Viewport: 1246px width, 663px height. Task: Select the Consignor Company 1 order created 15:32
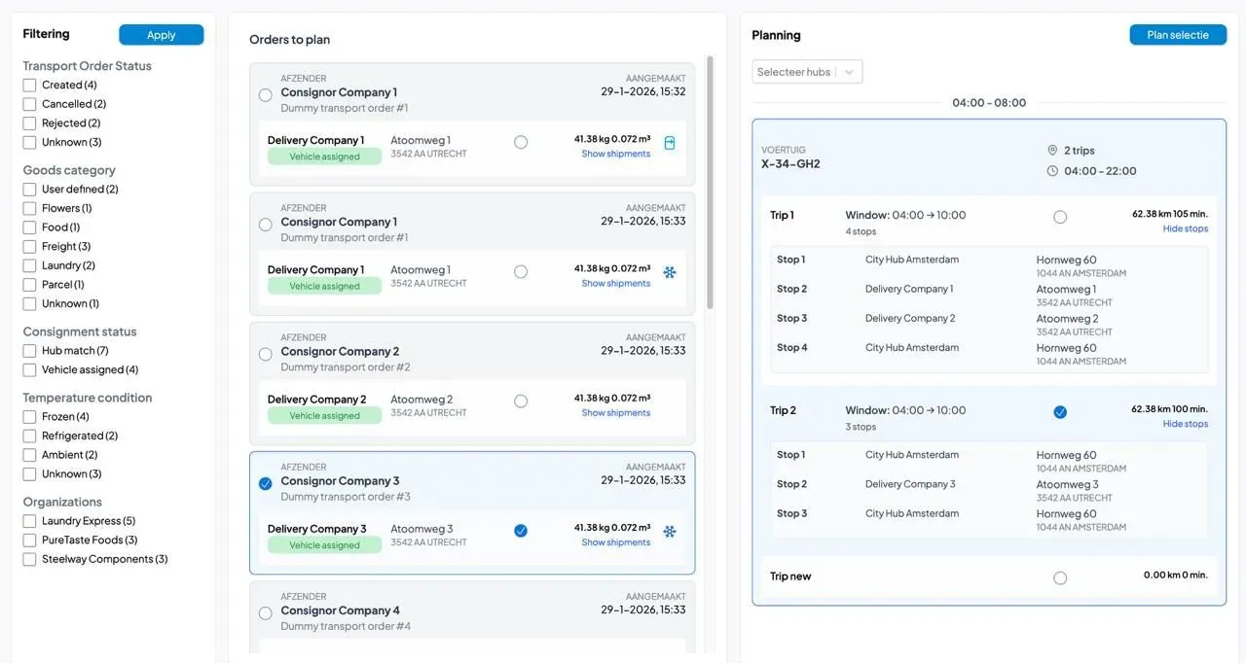click(x=266, y=95)
